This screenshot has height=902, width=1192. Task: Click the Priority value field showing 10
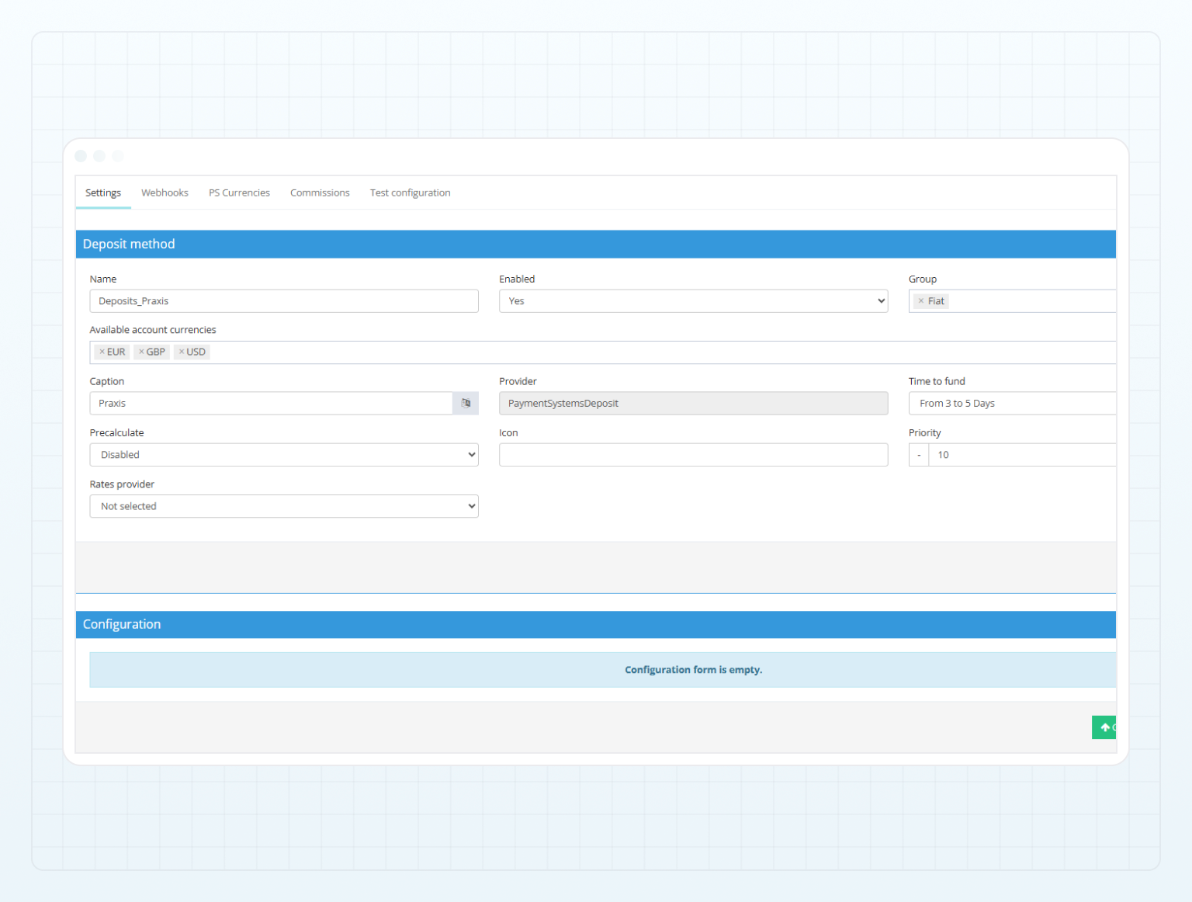coord(1022,455)
